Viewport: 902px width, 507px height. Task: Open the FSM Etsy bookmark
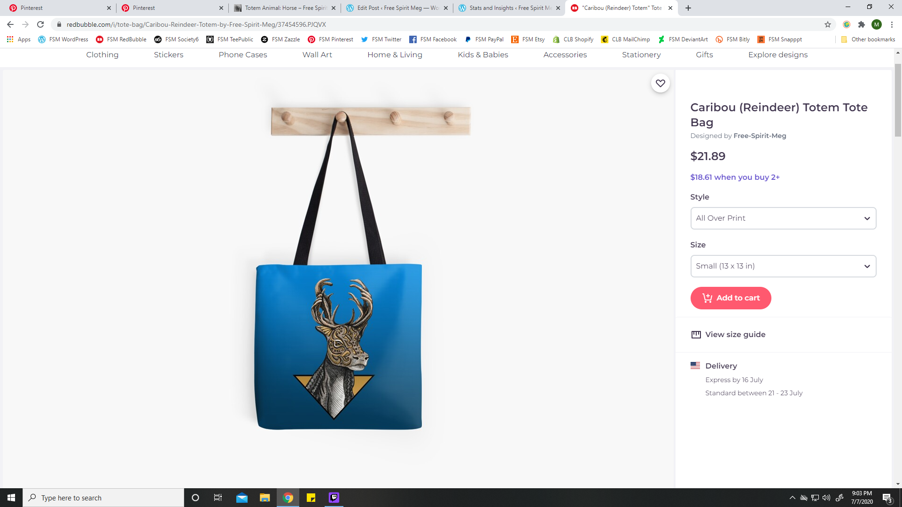tap(528, 39)
